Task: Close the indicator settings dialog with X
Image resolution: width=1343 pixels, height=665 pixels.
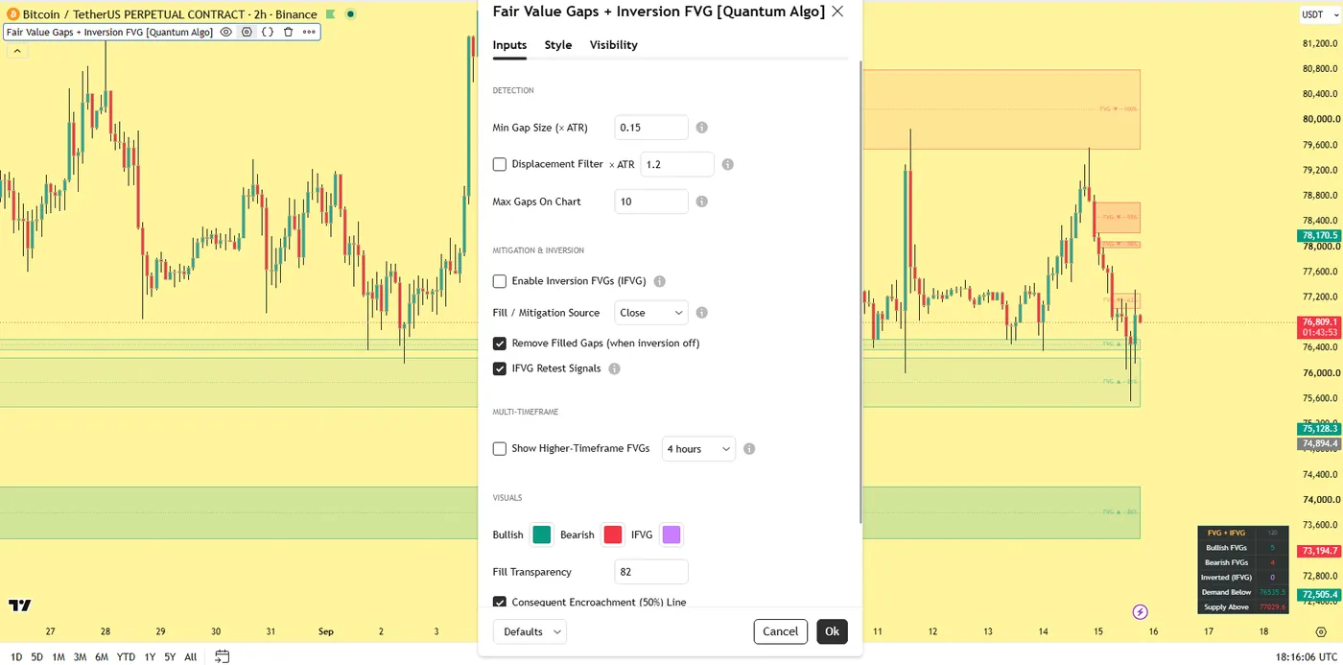Action: tap(837, 12)
